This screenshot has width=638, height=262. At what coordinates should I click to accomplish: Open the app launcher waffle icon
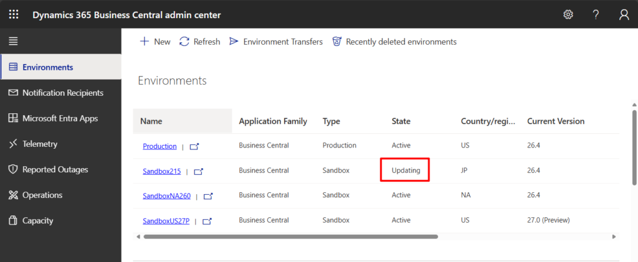[14, 14]
